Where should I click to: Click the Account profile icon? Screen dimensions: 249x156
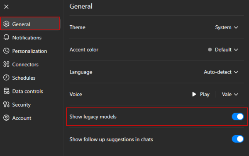[6, 118]
